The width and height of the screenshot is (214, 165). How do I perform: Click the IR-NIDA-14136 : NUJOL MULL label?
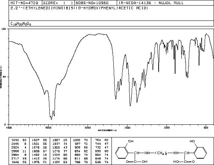pos(151,3)
